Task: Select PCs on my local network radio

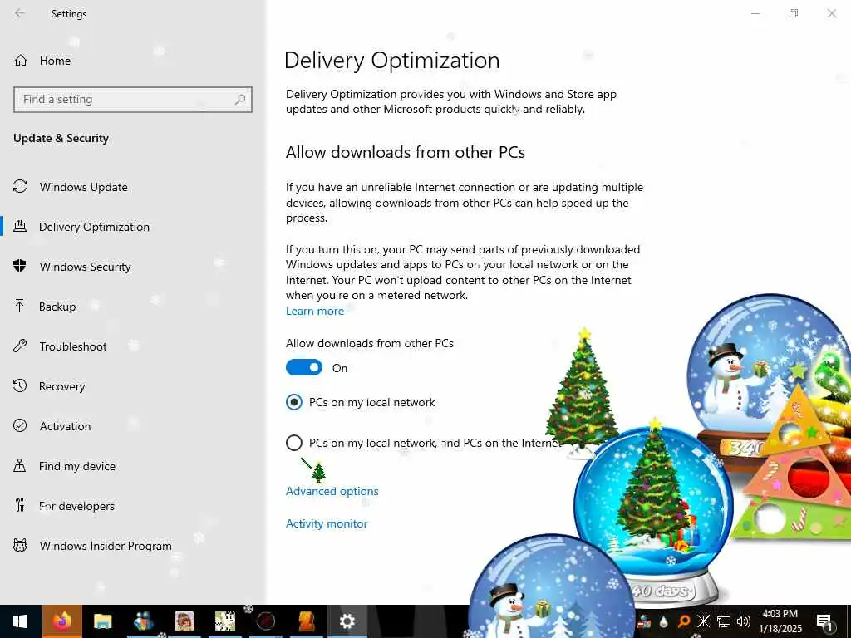Action: [294, 402]
